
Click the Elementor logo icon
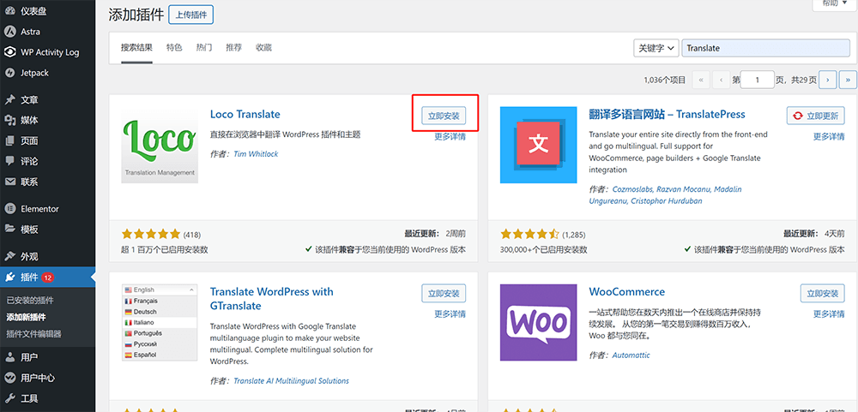coord(9,209)
